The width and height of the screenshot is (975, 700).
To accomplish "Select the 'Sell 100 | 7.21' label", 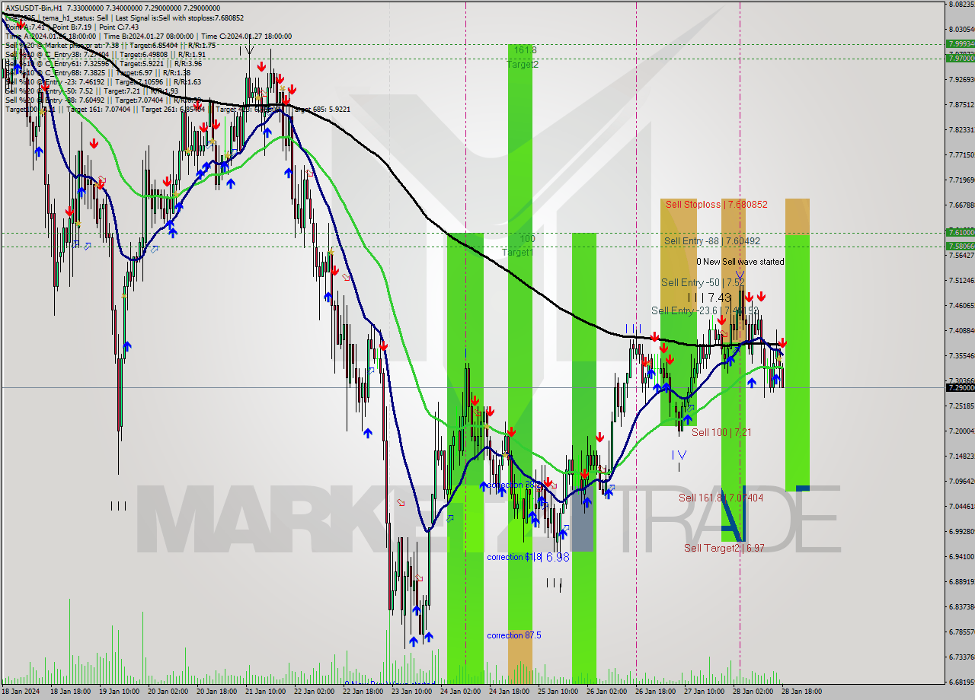I will [721, 432].
